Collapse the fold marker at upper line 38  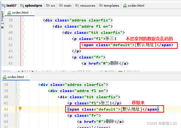(23, 20)
